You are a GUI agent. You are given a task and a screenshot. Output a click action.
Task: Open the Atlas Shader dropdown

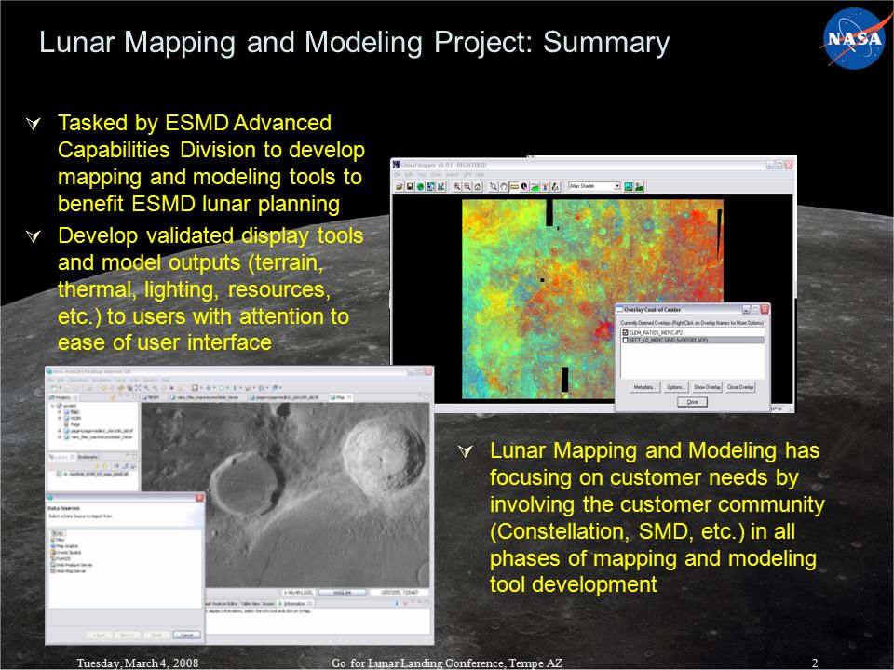616,186
